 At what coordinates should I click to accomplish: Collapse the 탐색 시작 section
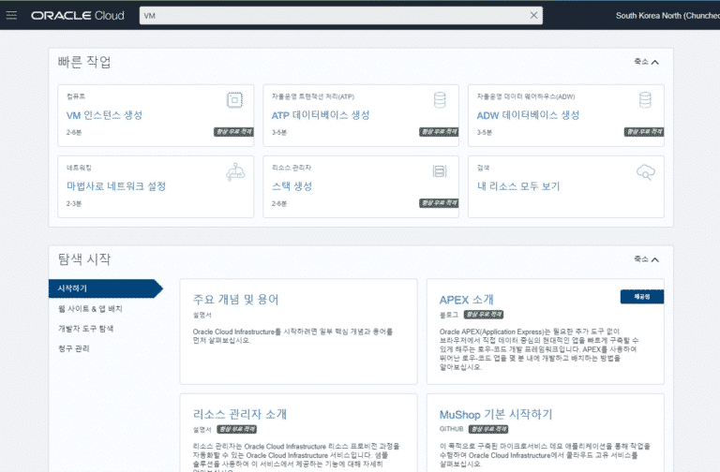click(x=646, y=259)
